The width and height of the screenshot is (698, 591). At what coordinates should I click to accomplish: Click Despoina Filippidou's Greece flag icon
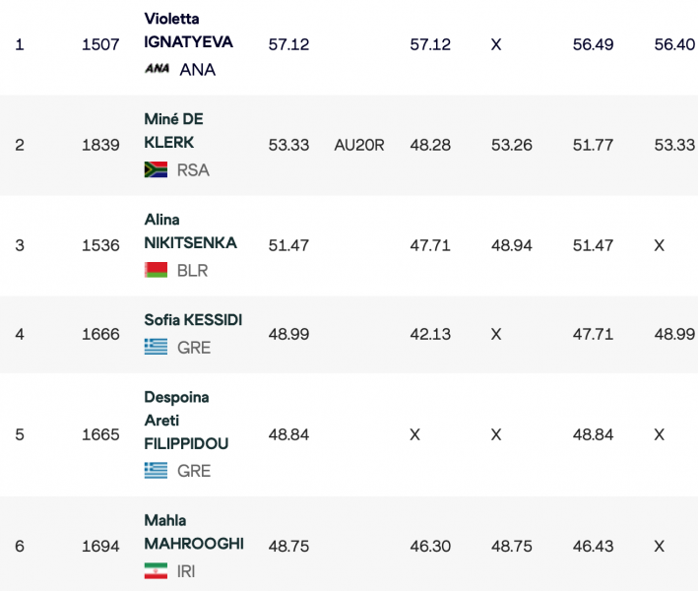(156, 470)
